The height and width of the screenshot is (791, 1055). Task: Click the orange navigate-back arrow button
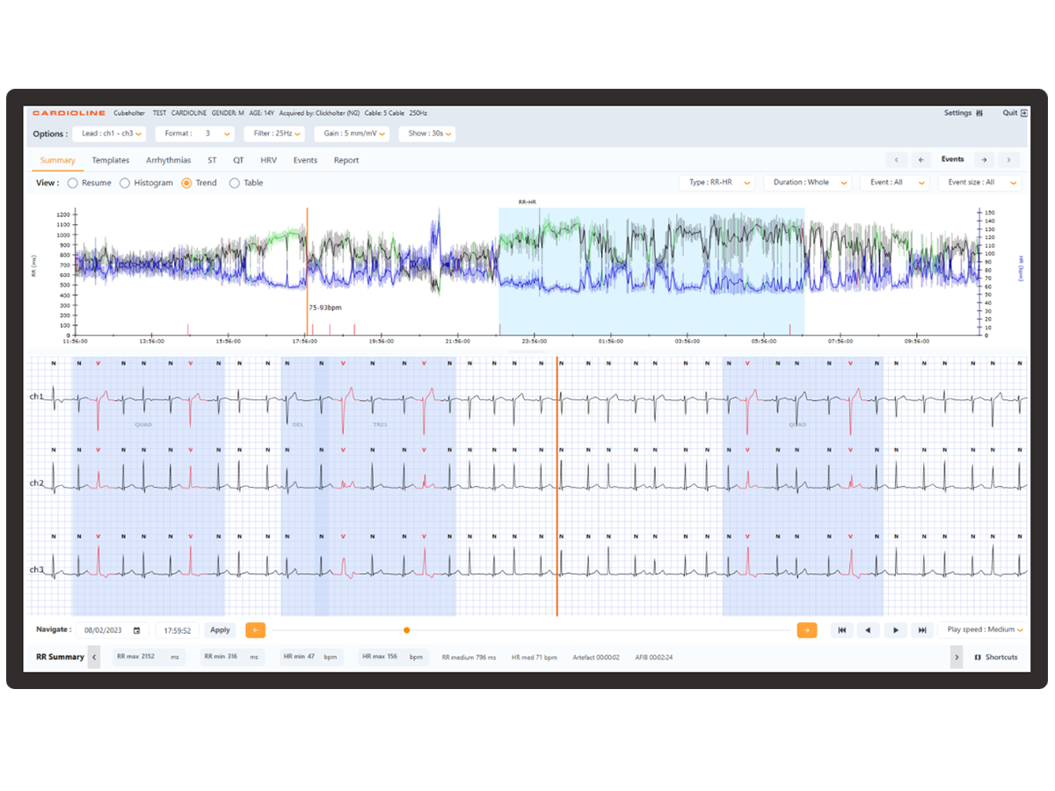click(255, 630)
